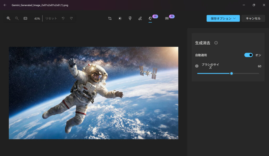Select the Markup pen tool

140,18
